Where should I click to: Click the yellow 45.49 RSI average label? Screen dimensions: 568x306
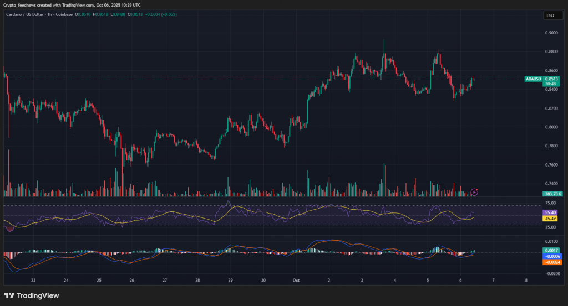pyautogui.click(x=551, y=218)
